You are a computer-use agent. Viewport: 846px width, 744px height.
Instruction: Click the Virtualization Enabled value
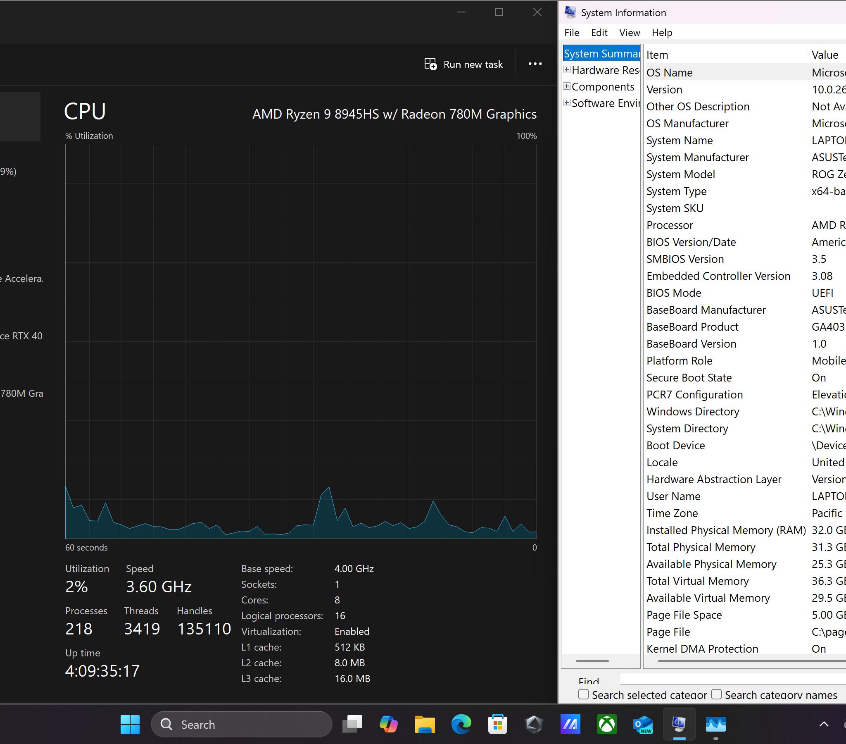pos(352,631)
